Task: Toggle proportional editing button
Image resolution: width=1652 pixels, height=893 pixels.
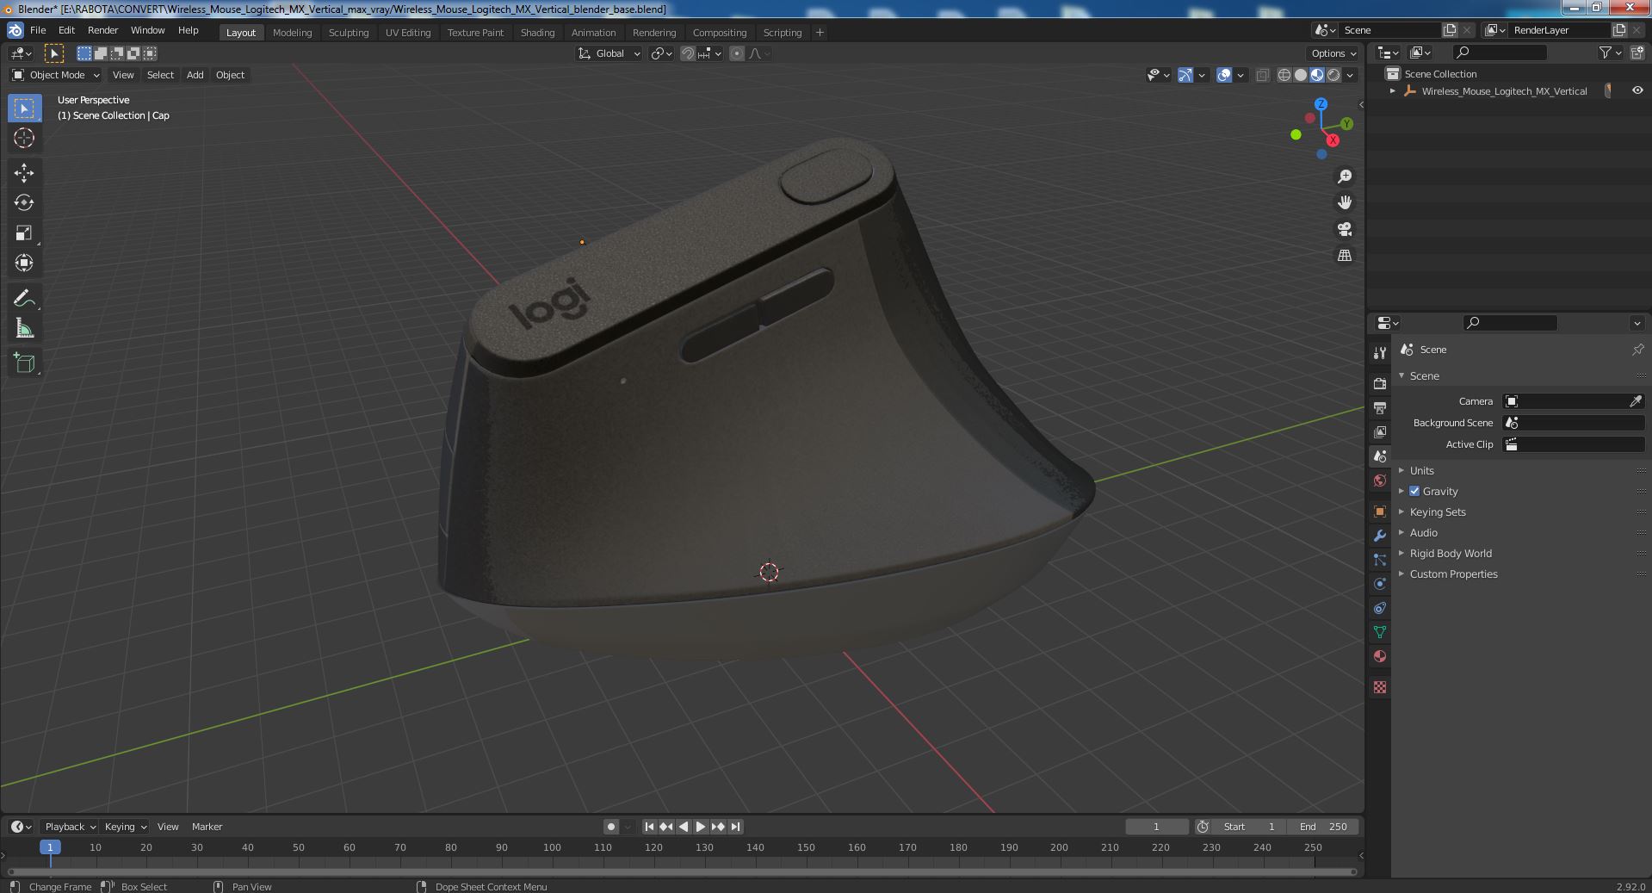Action: pos(737,53)
